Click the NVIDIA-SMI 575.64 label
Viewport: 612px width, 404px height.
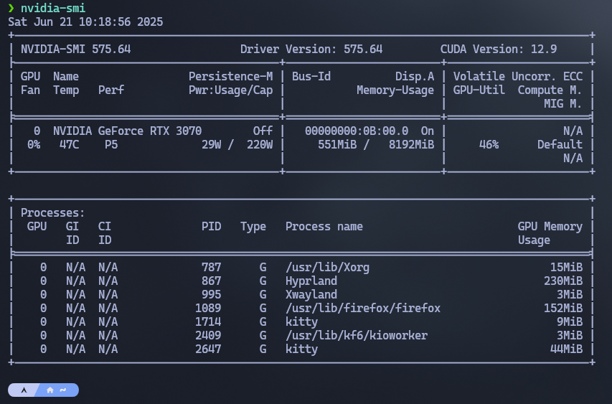[x=76, y=50]
